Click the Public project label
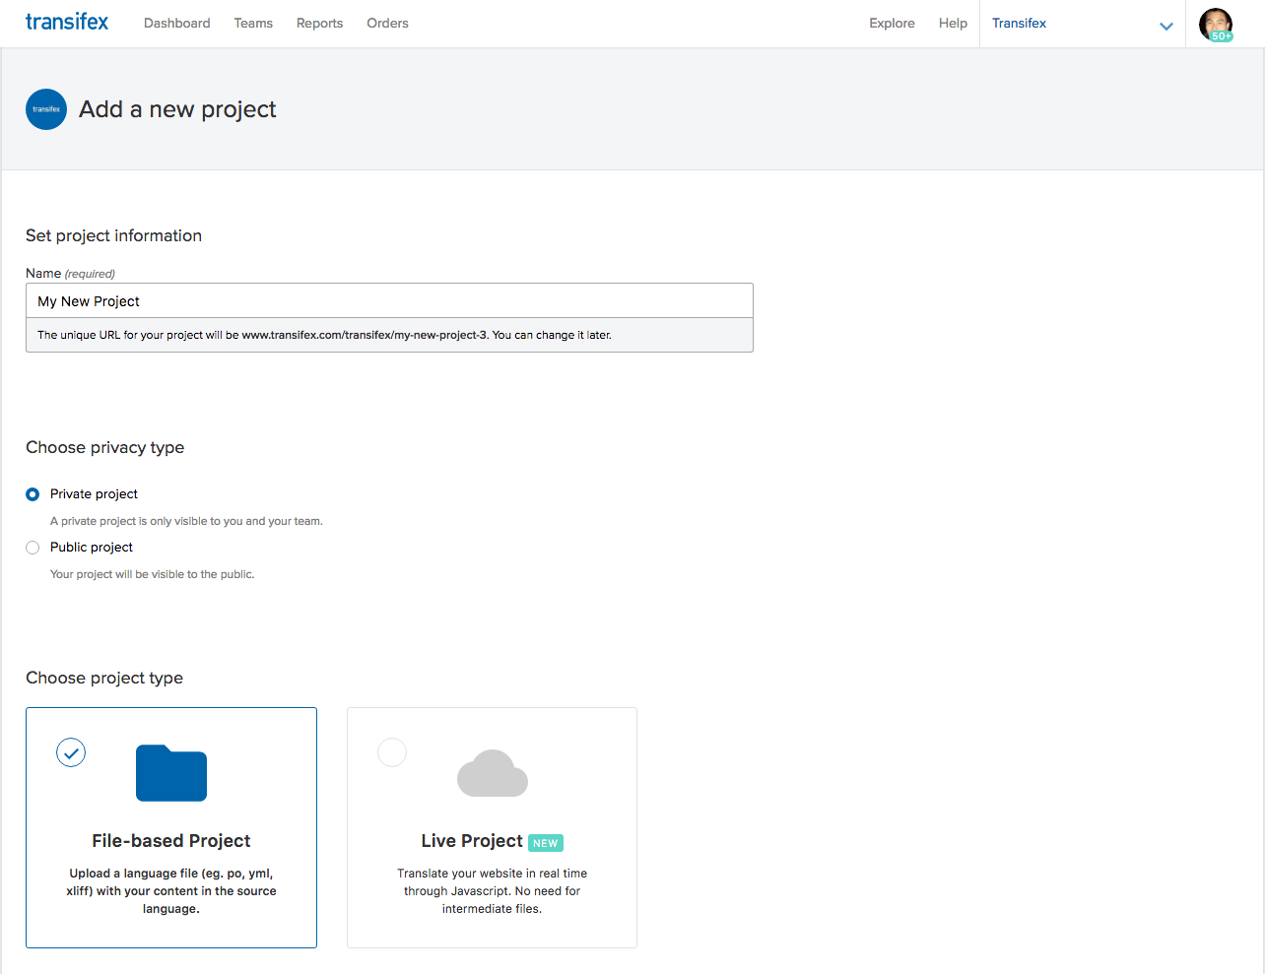This screenshot has height=974, width=1265. [92, 548]
